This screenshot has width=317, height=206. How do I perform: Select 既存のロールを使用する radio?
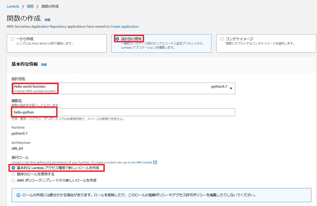13,174
